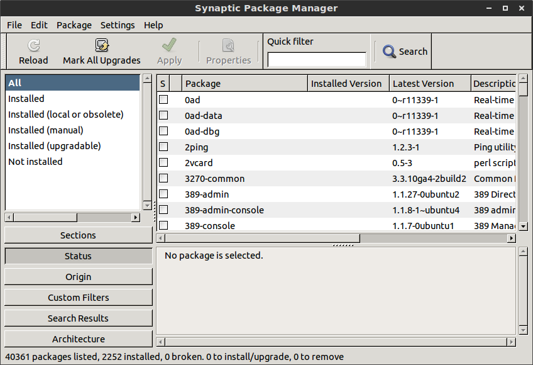Show the Sections filter list
This screenshot has height=365, width=533.
78,235
